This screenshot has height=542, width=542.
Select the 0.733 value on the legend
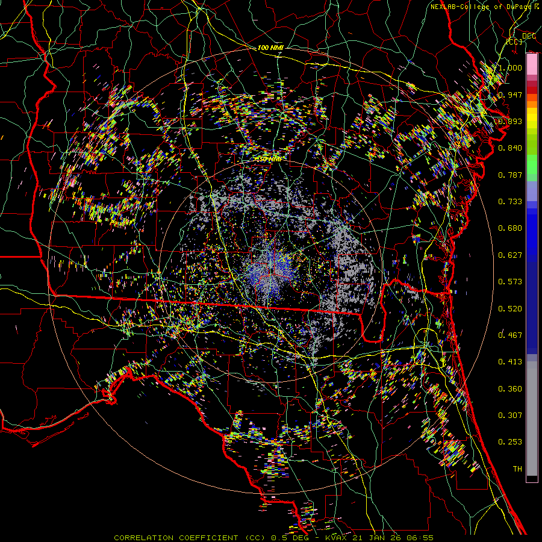click(x=510, y=202)
